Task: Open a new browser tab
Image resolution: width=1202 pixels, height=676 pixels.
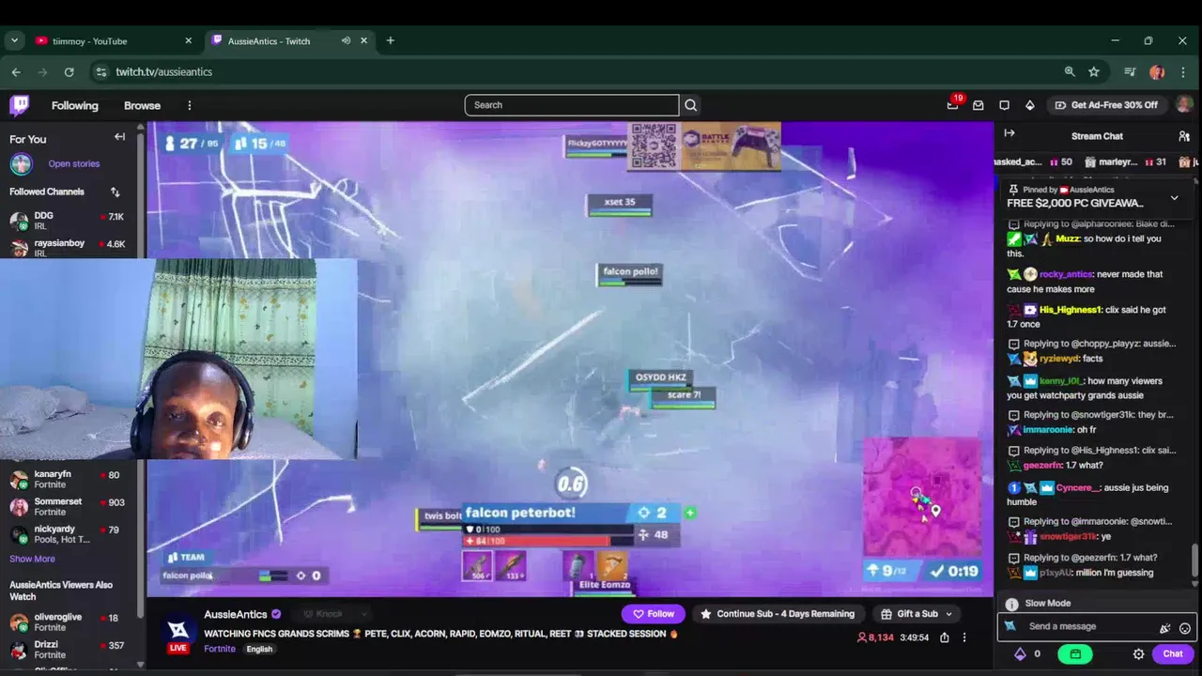Action: pos(391,40)
